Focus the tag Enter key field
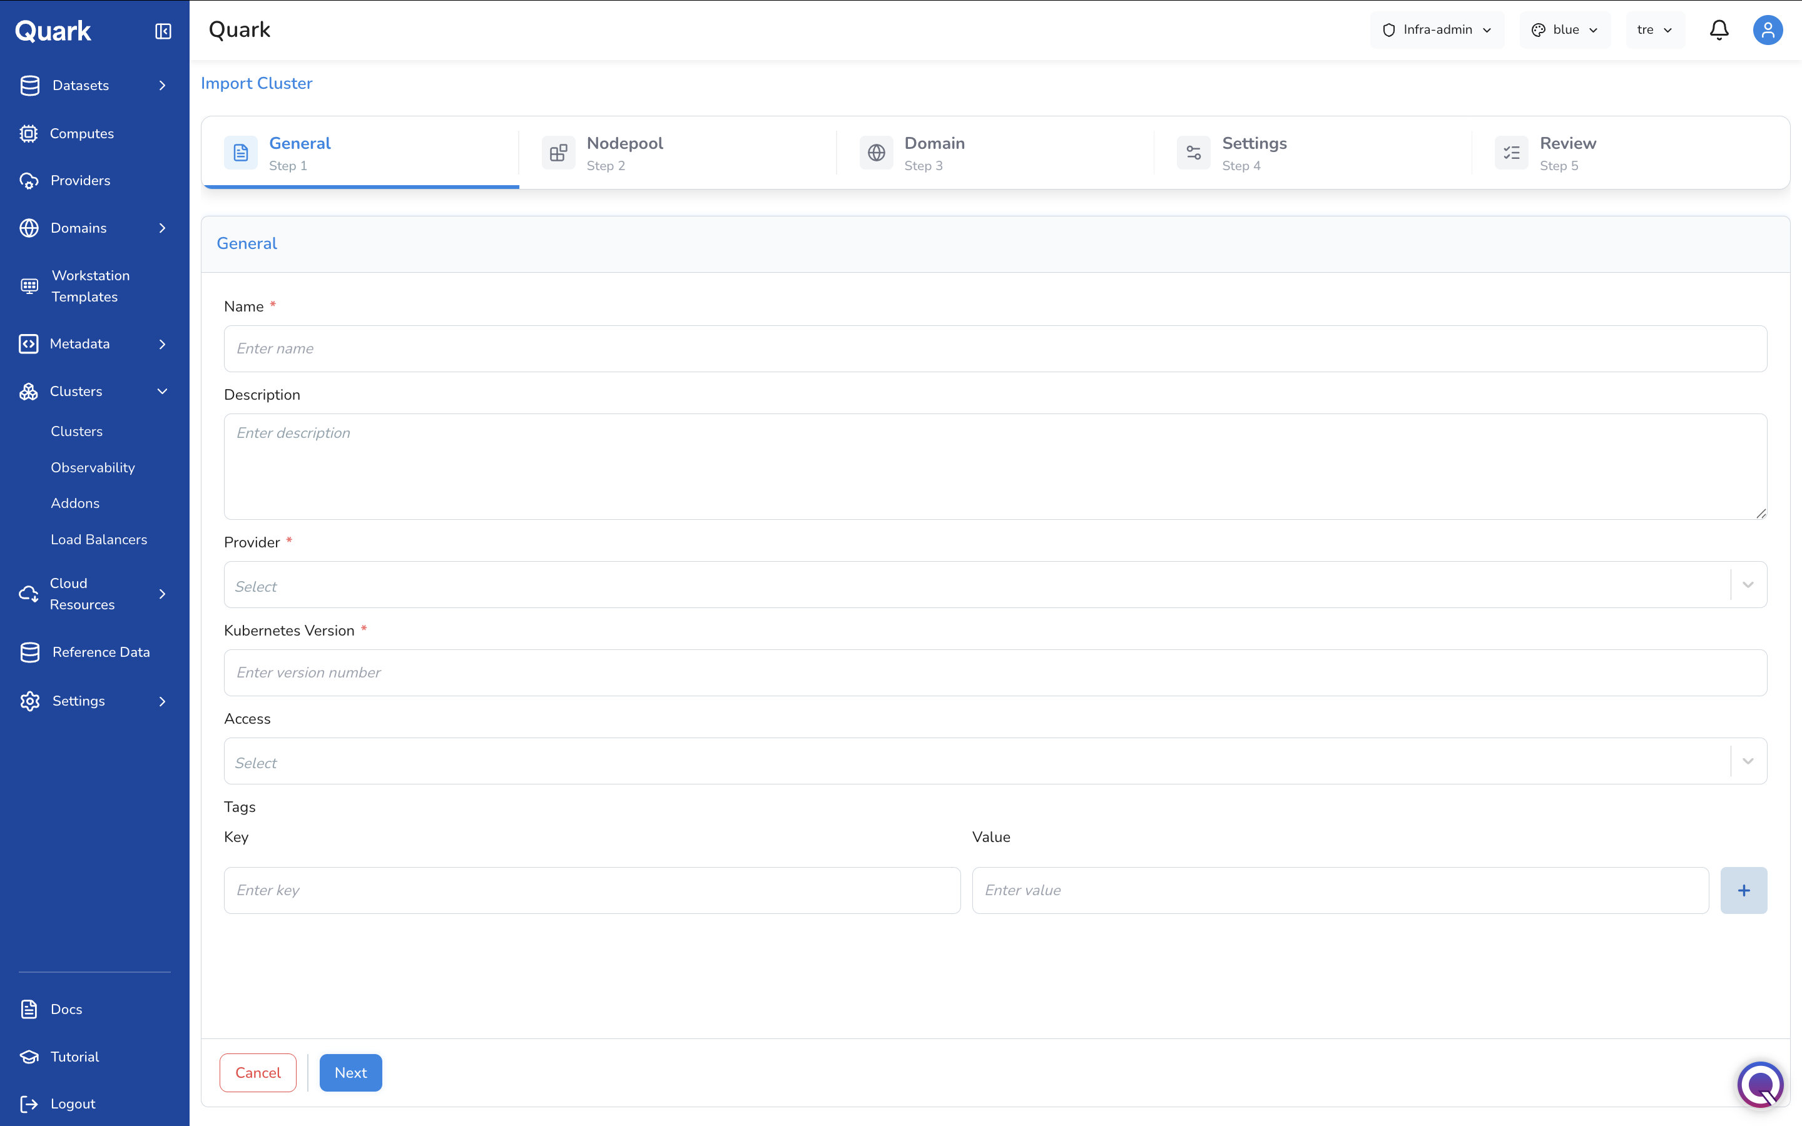Screen dimensions: 1802x1126 click(592, 890)
